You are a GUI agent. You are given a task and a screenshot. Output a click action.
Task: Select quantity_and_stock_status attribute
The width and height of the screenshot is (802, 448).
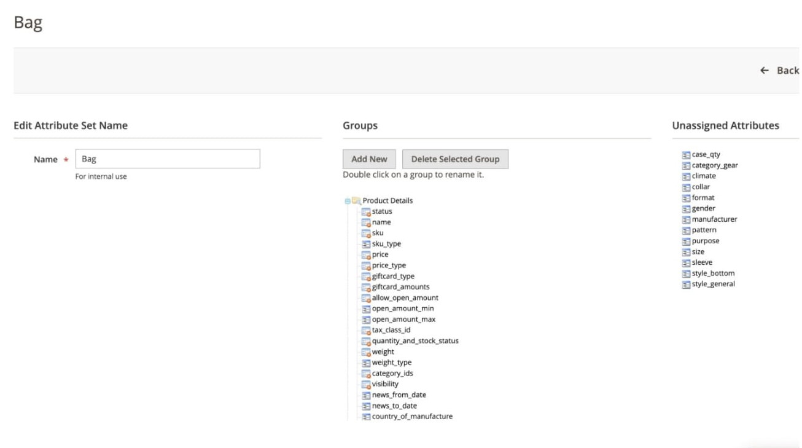coord(415,341)
